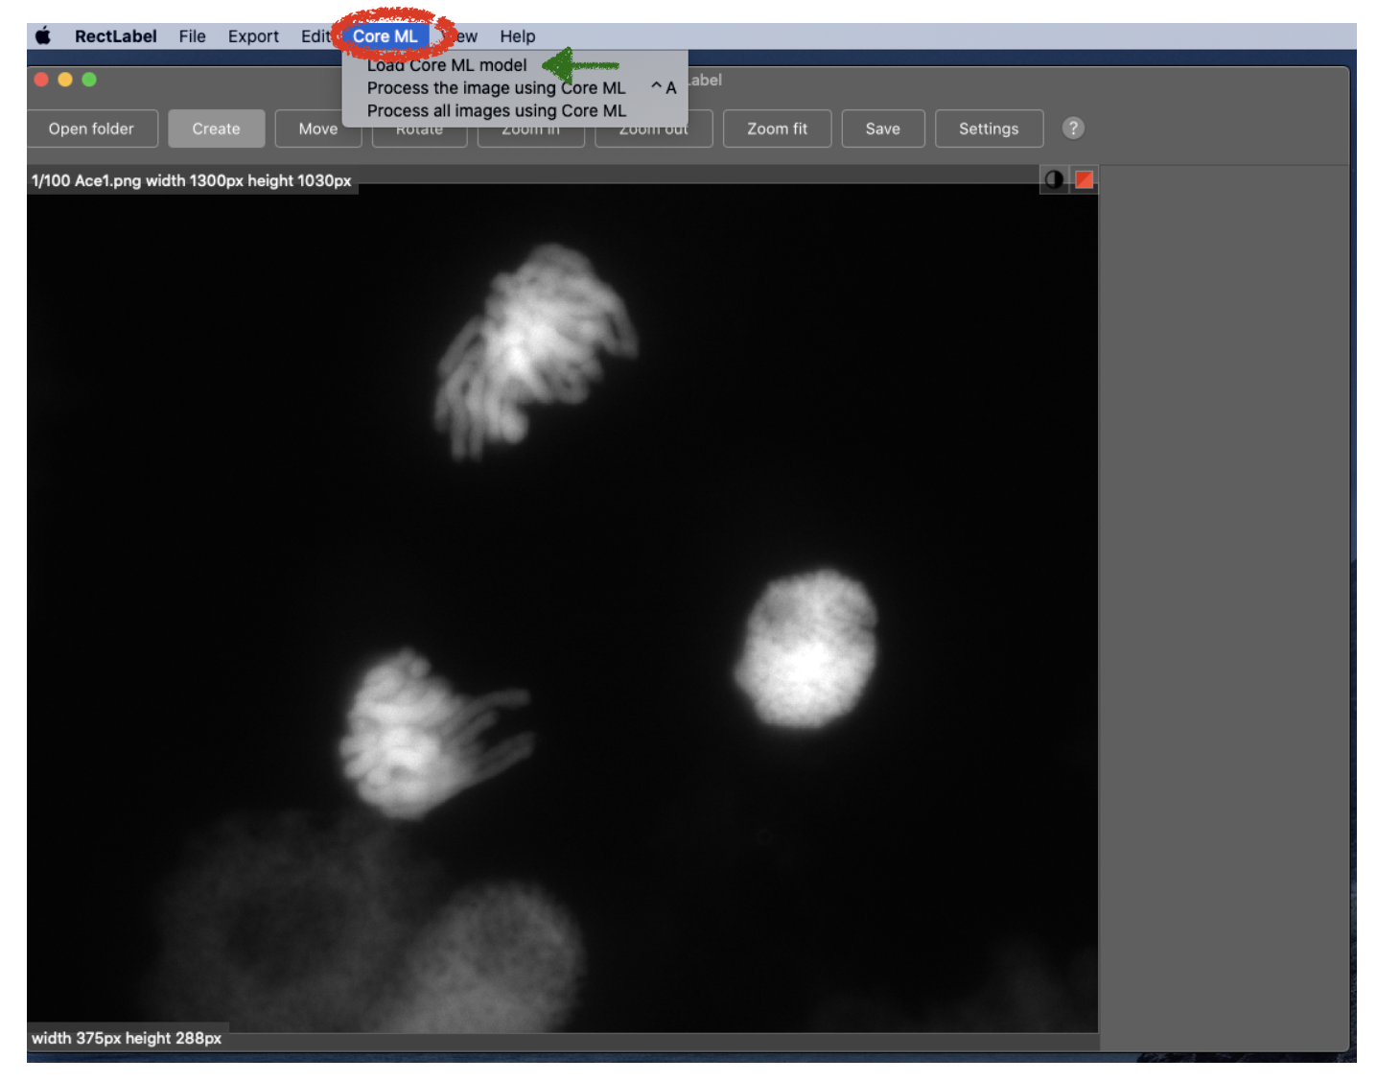Choose Load Core ML model
The height and width of the screenshot is (1082, 1377).
click(447, 65)
